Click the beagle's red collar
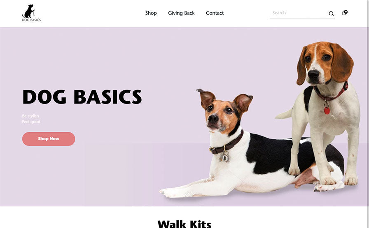 (x=332, y=92)
